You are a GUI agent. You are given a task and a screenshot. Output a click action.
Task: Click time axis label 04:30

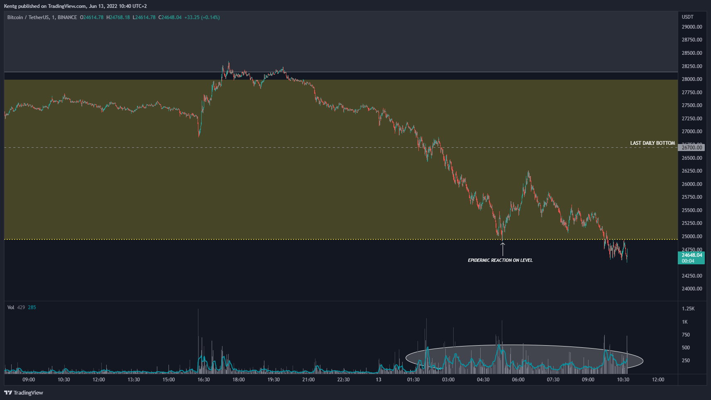483,380
